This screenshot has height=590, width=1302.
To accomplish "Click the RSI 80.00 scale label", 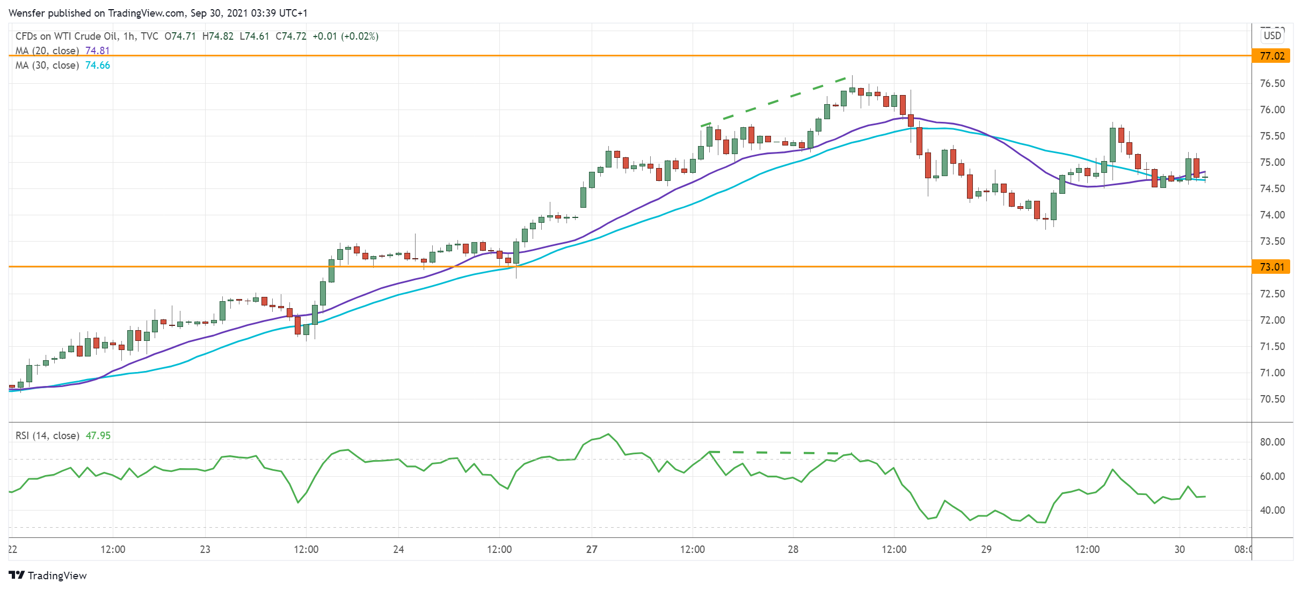I will pos(1272,442).
